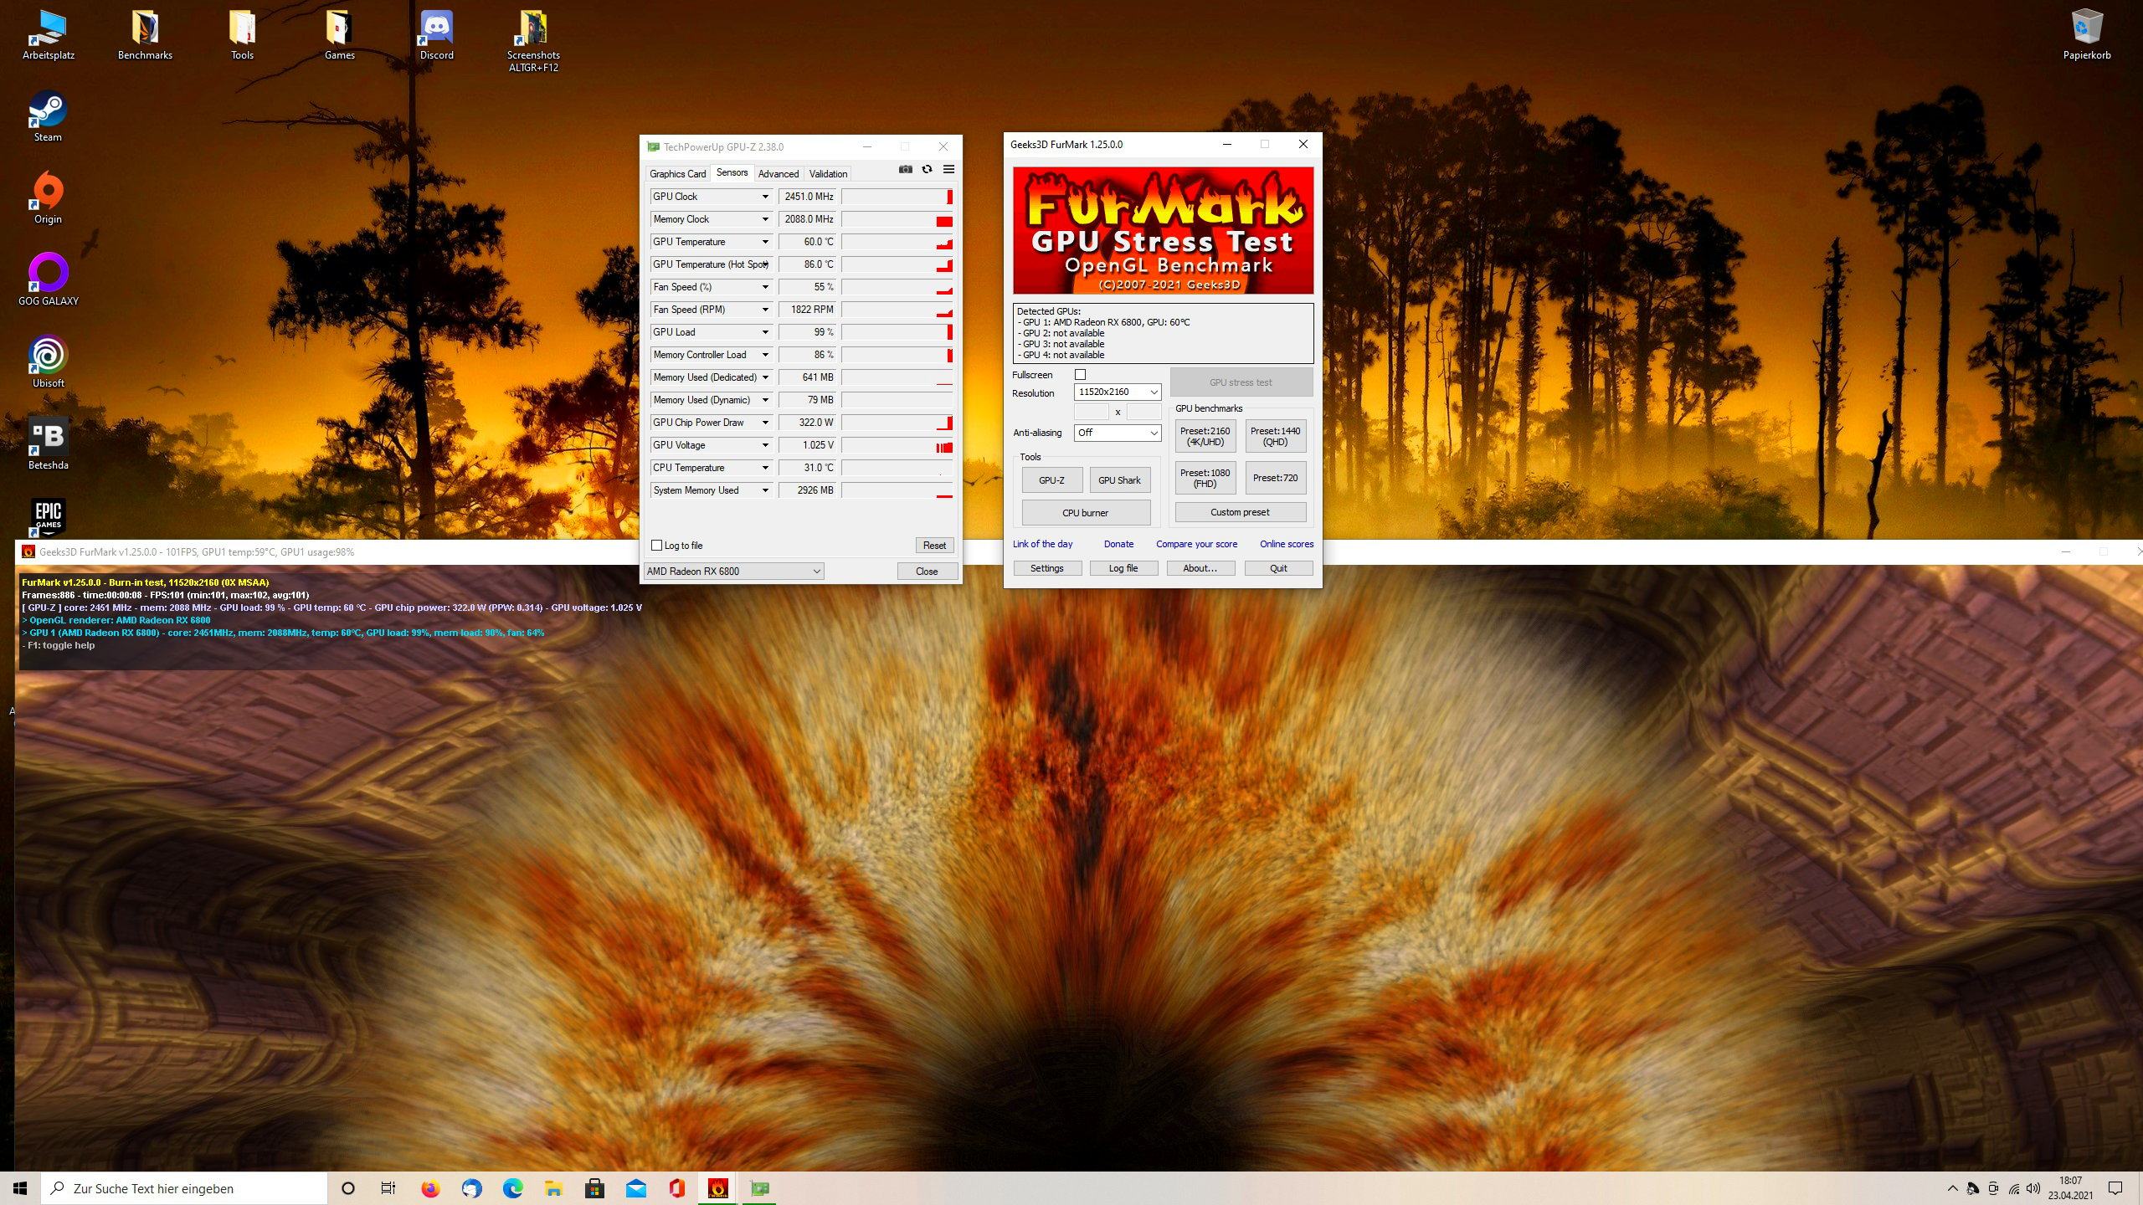The image size is (2143, 1205).
Task: Launch GOG GALAXY from the desktop
Action: point(48,281)
